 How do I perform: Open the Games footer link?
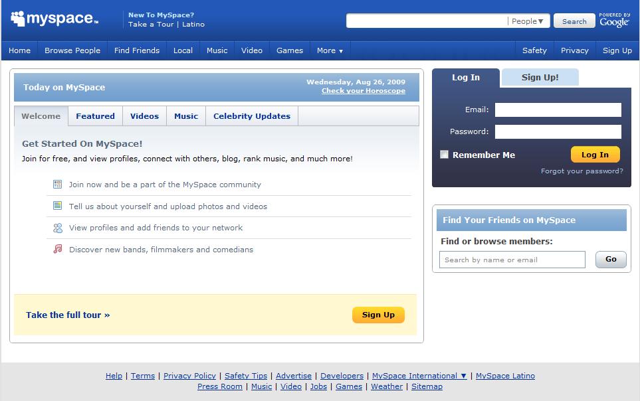point(348,386)
